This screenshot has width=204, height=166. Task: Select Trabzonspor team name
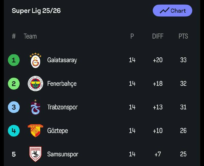(x=62, y=107)
